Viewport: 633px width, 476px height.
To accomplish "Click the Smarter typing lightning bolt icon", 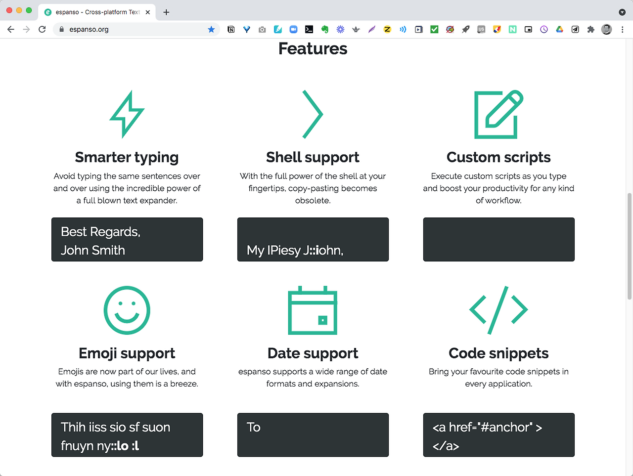I will point(127,114).
